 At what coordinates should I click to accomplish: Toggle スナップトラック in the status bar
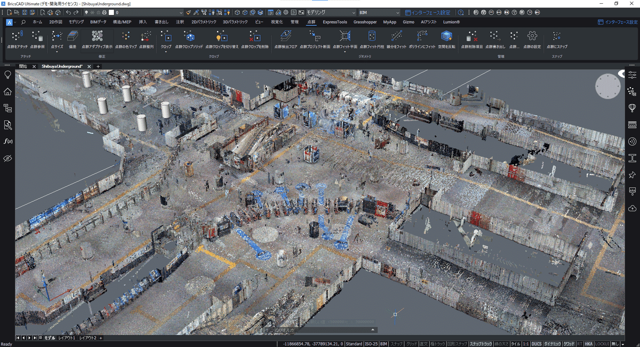coord(481,344)
